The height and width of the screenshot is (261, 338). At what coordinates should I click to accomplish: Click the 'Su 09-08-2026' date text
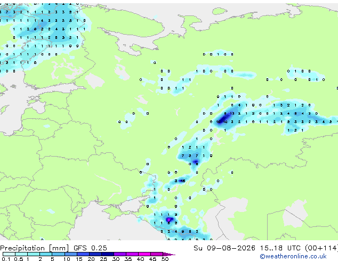click(224, 248)
